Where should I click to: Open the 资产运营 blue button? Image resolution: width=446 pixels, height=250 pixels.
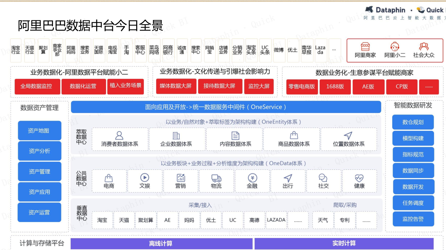click(39, 212)
